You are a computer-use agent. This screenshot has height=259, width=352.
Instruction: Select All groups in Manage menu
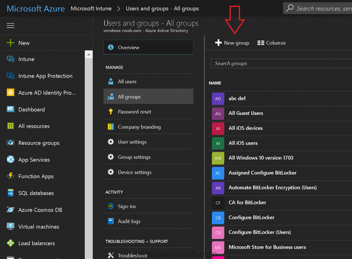[x=149, y=96]
